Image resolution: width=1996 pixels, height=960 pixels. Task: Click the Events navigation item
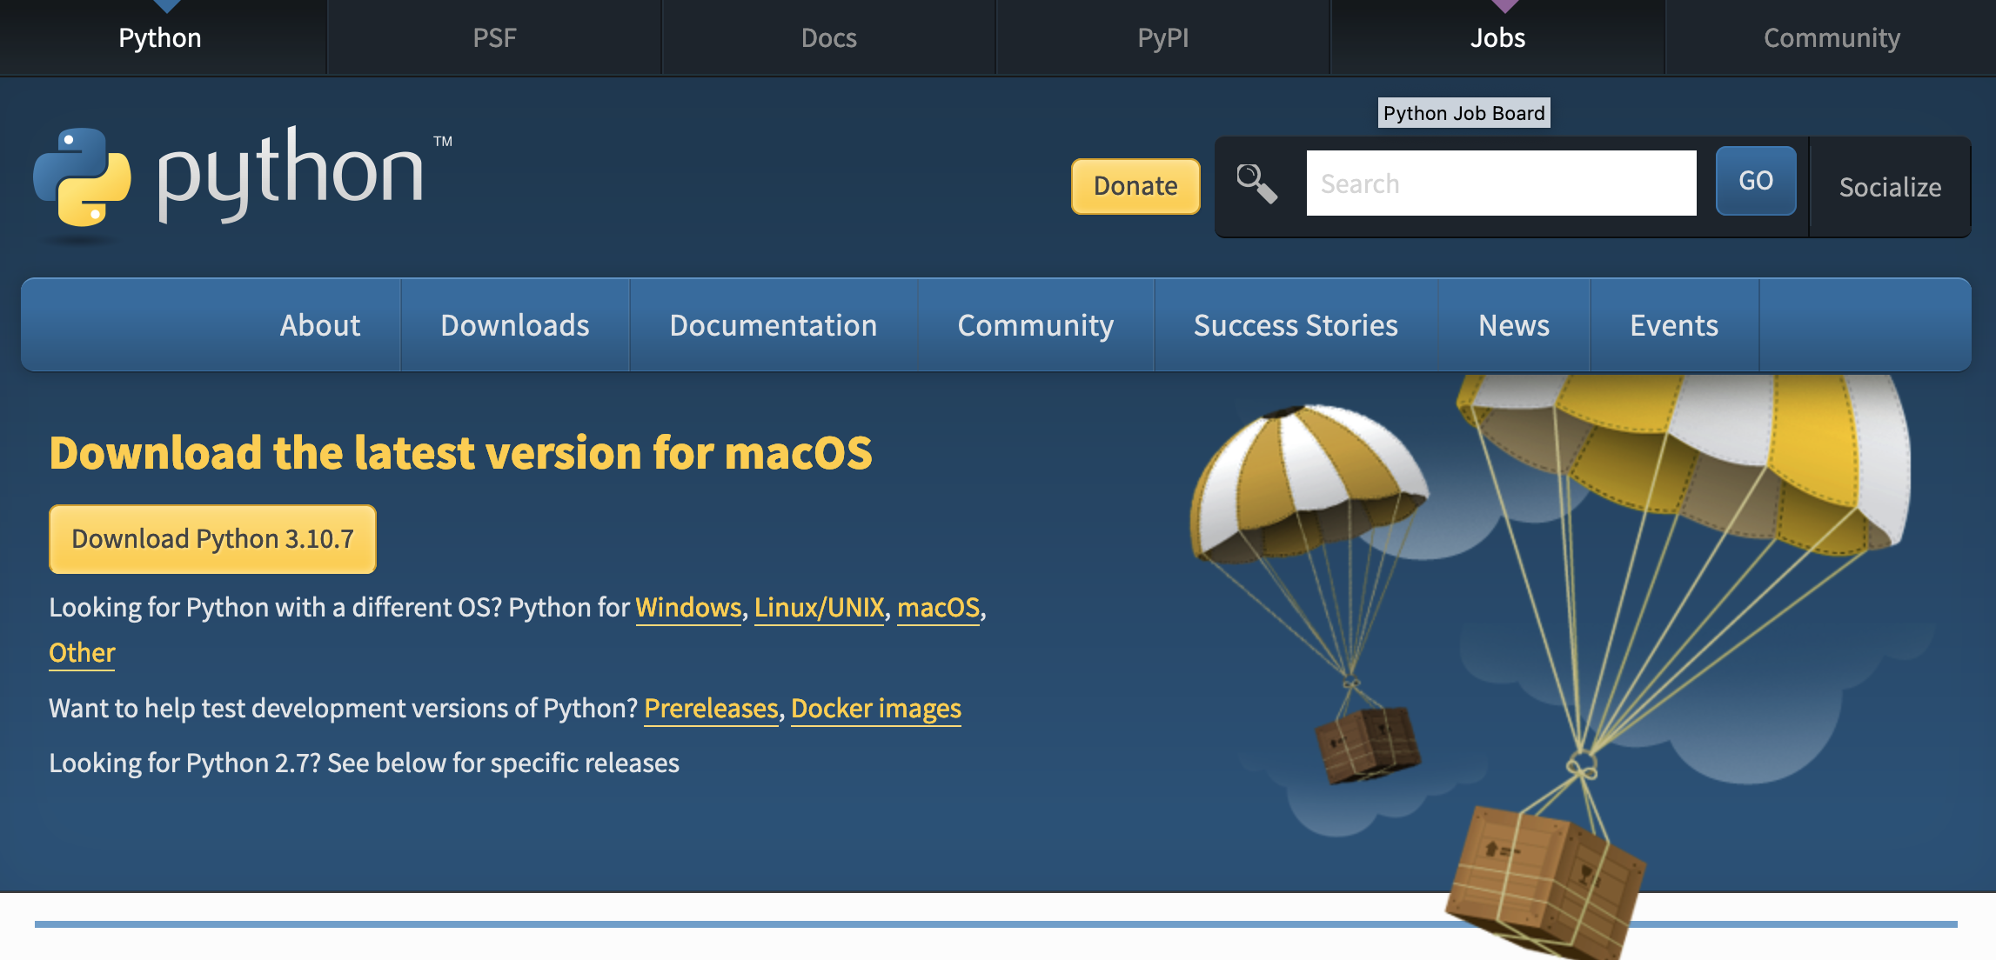coord(1673,325)
